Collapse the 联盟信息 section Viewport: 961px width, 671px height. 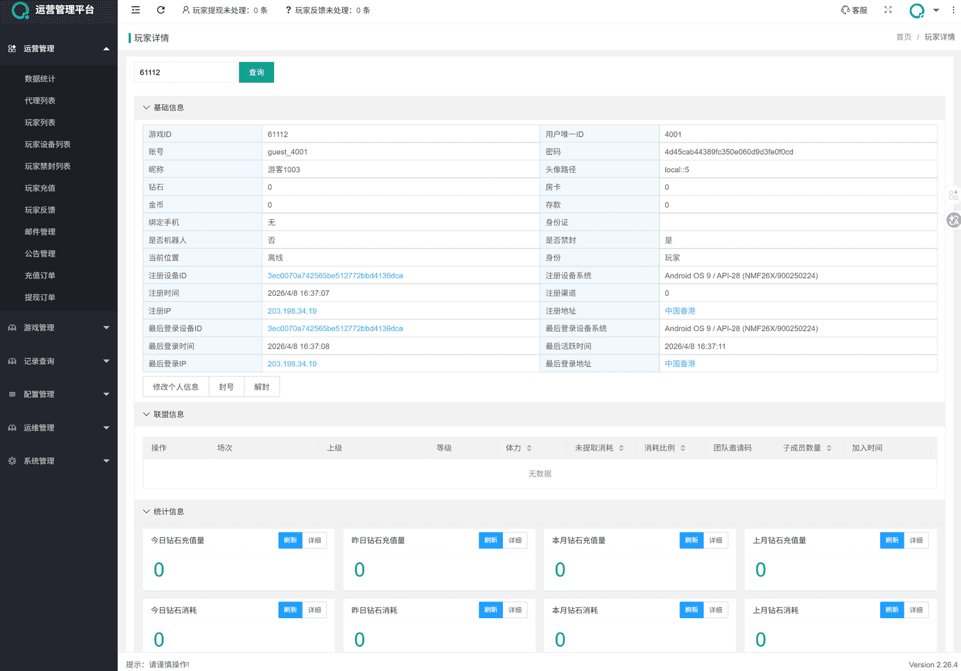pos(146,414)
